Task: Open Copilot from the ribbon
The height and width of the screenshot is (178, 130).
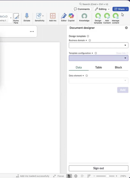Action: 71,17
